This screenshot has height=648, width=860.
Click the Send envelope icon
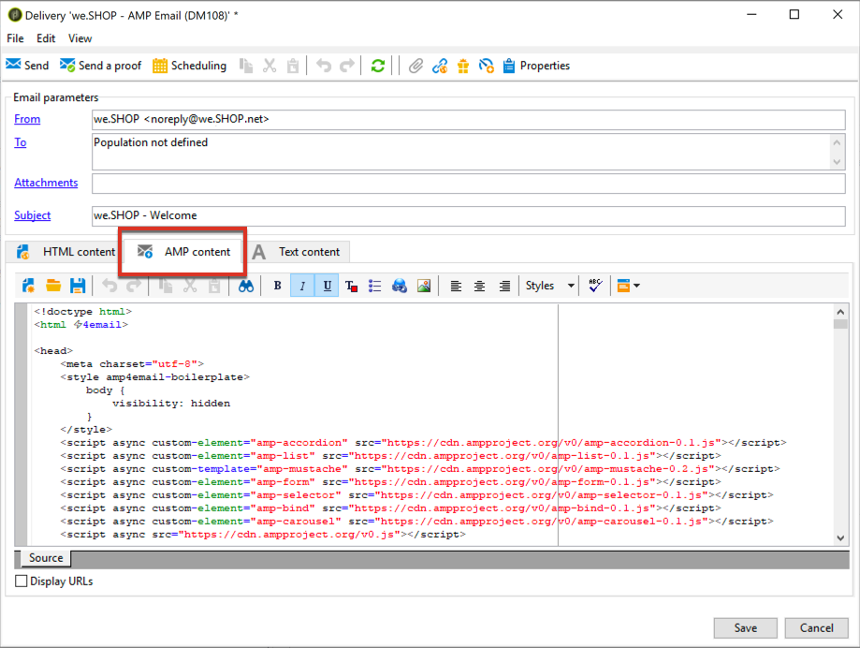[x=13, y=65]
